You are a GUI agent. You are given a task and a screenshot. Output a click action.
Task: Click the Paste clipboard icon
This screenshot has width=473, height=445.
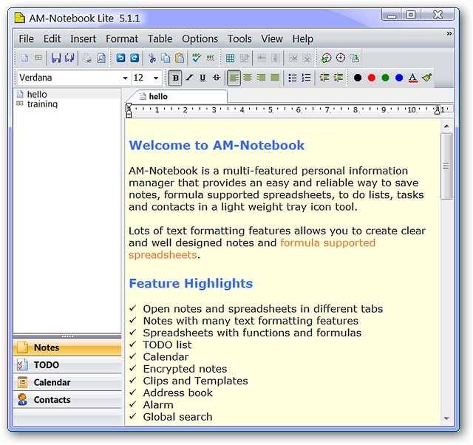(x=180, y=58)
